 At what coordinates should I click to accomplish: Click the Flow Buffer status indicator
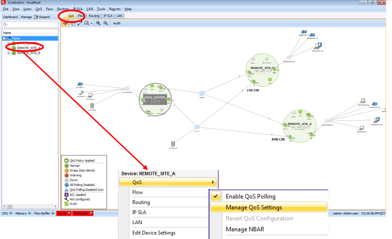tap(44, 213)
